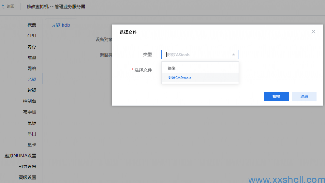Viewport: 325px width, 183px height.
Task: Choose 安装CAStools from the type list
Action: click(179, 78)
